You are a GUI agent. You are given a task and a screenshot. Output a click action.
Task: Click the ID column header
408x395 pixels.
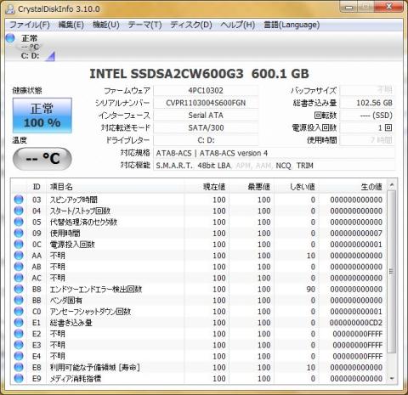pos(37,187)
